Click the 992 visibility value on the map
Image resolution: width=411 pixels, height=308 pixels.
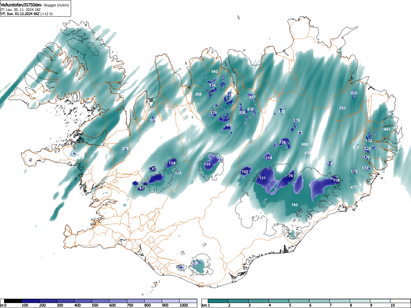click(x=214, y=72)
